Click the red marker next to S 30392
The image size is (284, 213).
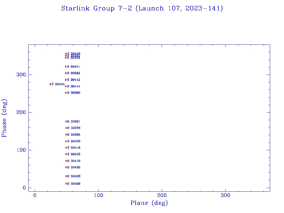(66, 73)
